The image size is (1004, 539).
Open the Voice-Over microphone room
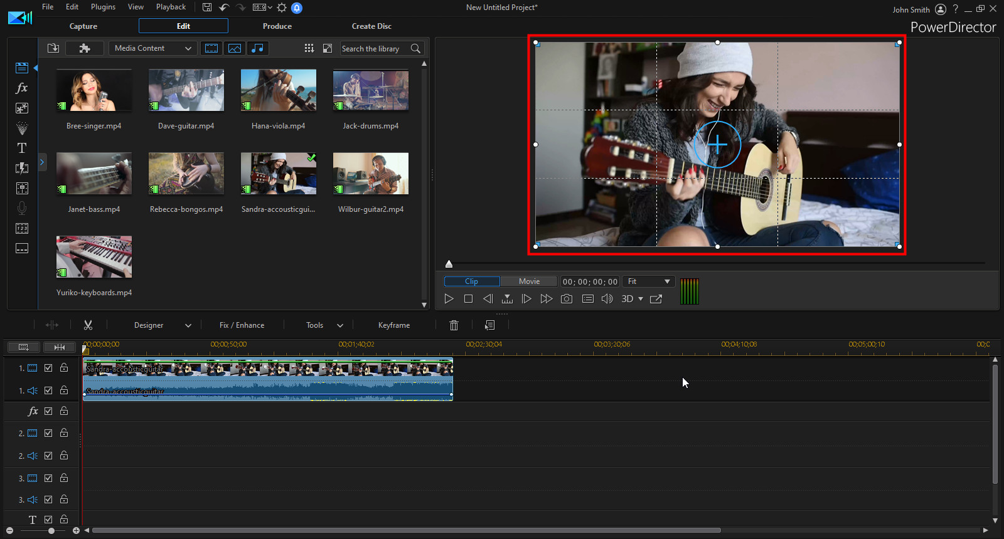[x=22, y=208]
